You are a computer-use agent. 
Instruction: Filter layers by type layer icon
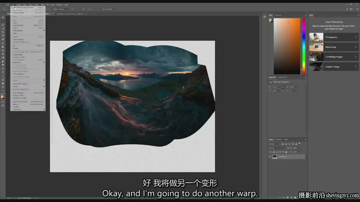point(289,144)
